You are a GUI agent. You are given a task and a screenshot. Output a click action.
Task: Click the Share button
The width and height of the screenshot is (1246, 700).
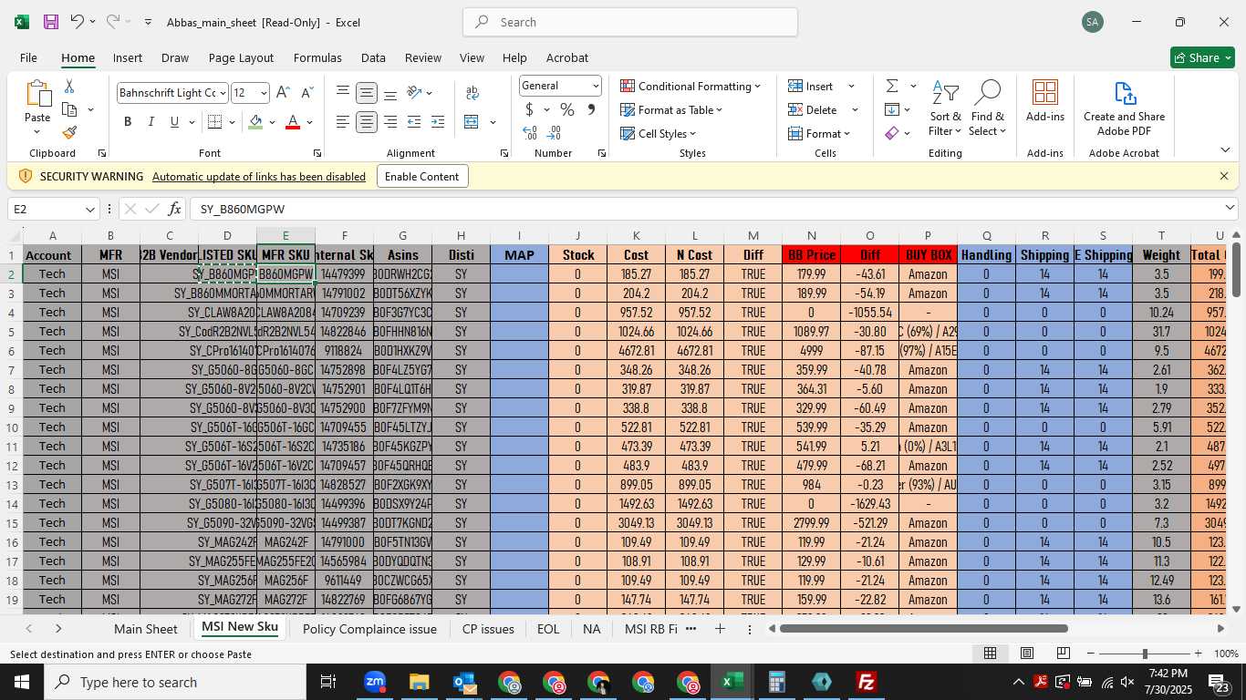pyautogui.click(x=1202, y=57)
